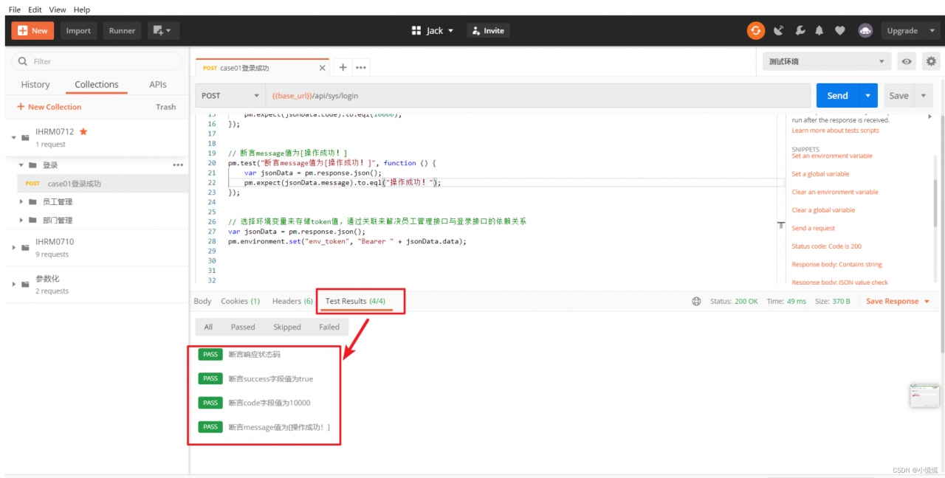The height and width of the screenshot is (478, 945).
Task: Click the Save button
Action: [x=898, y=95]
